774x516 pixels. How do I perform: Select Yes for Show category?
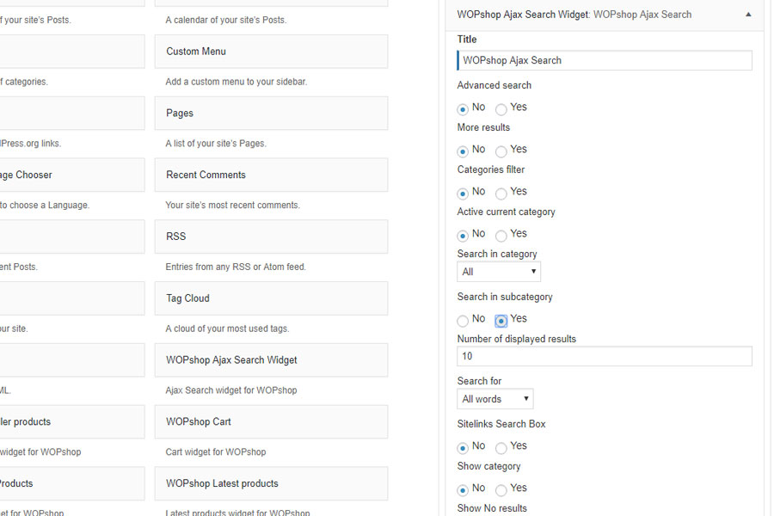tap(501, 490)
